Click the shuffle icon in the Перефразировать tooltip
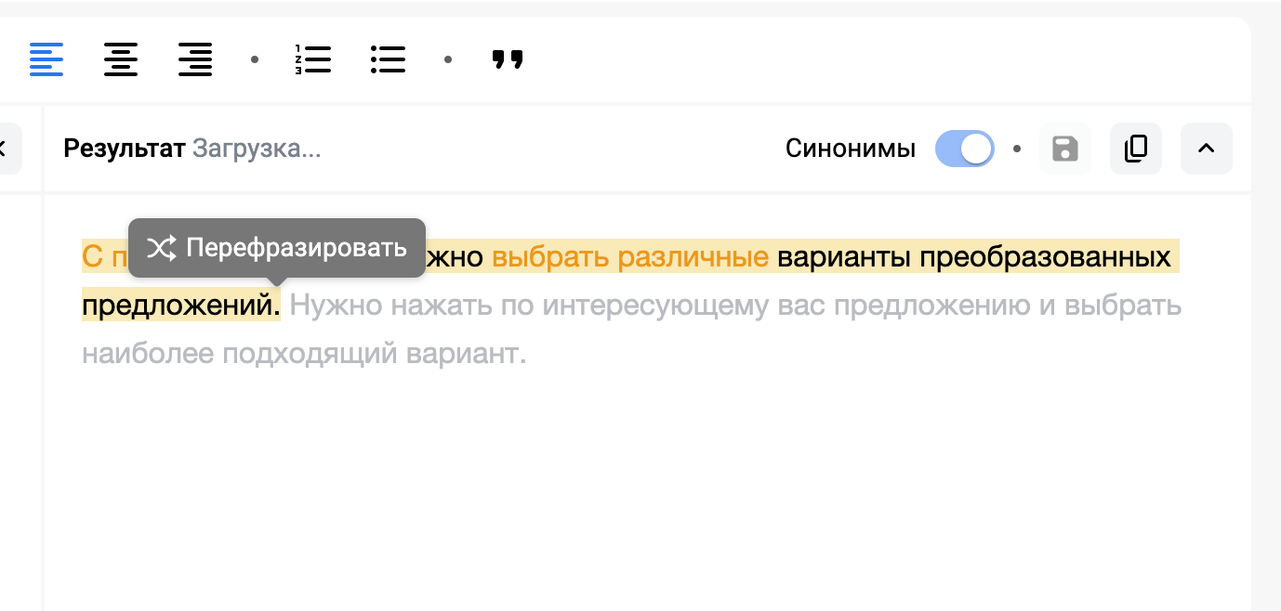 (162, 248)
